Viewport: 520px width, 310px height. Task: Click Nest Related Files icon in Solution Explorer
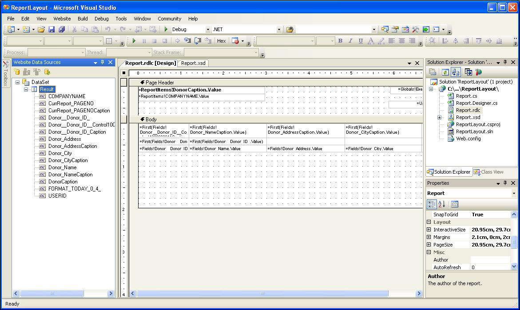pos(455,72)
